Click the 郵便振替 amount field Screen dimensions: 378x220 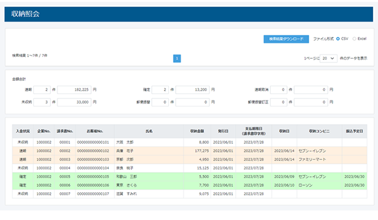click(x=193, y=102)
